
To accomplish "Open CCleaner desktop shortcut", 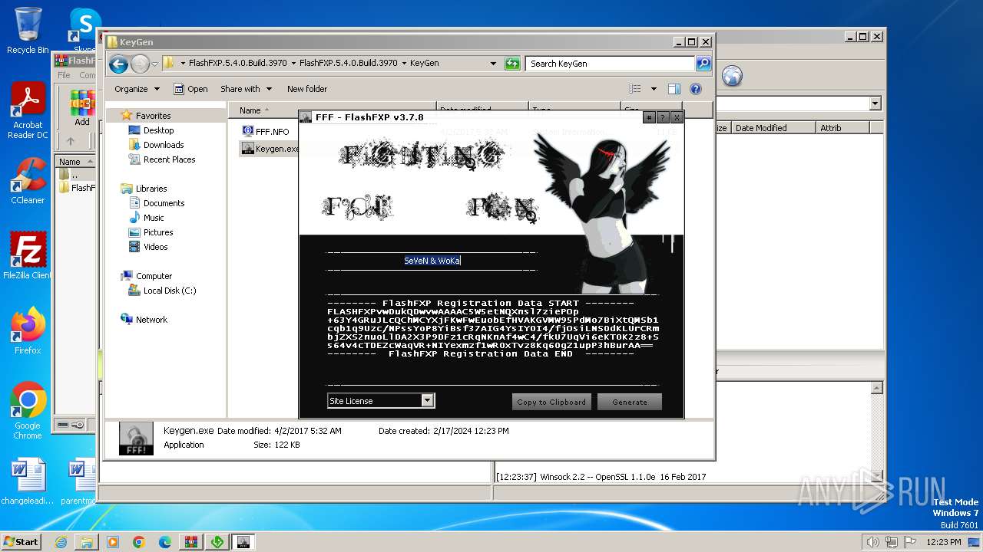I will (28, 181).
